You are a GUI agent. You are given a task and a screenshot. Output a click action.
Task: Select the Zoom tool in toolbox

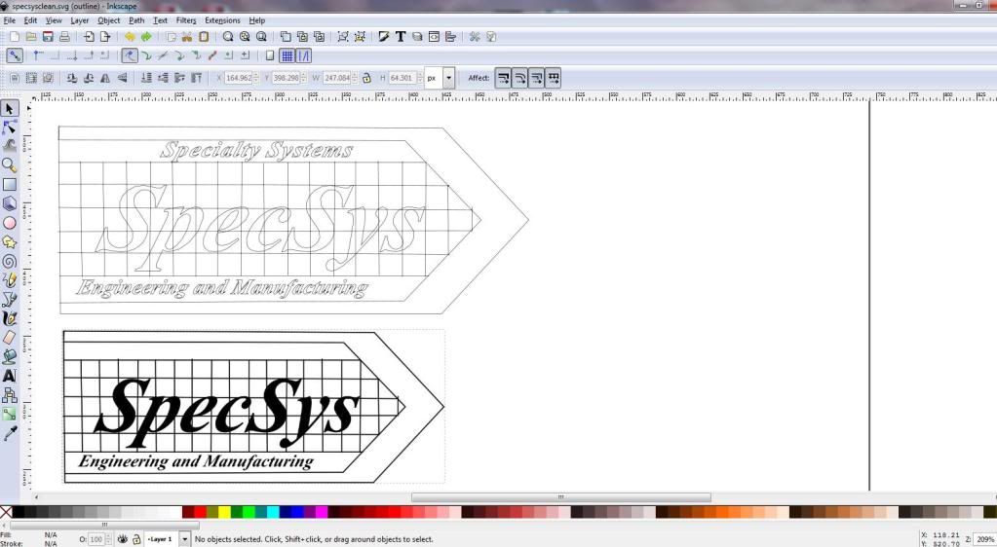tap(10, 165)
